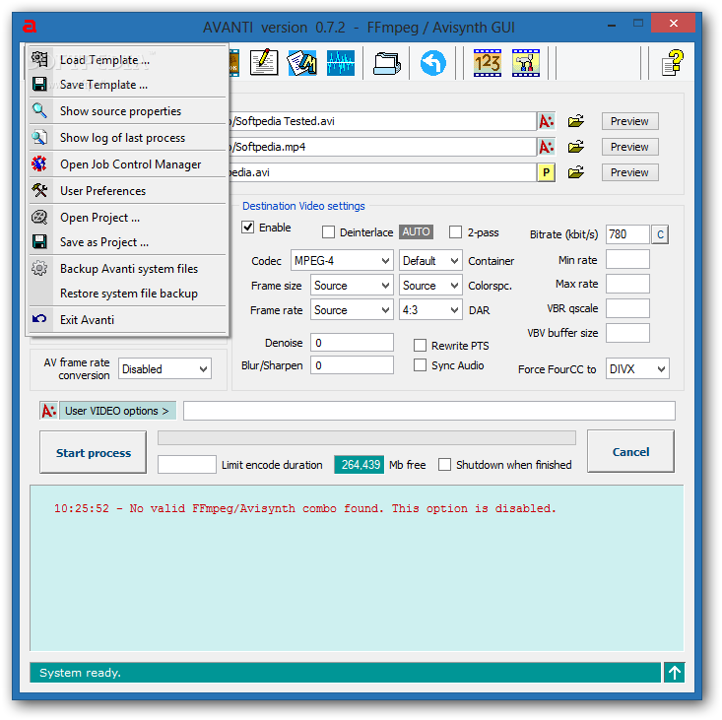Viewport: 722px width, 720px height.
Task: Click the yellow P button beside the .avi path
Action: click(x=546, y=172)
